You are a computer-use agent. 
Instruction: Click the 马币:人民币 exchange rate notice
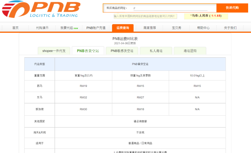click(206, 16)
